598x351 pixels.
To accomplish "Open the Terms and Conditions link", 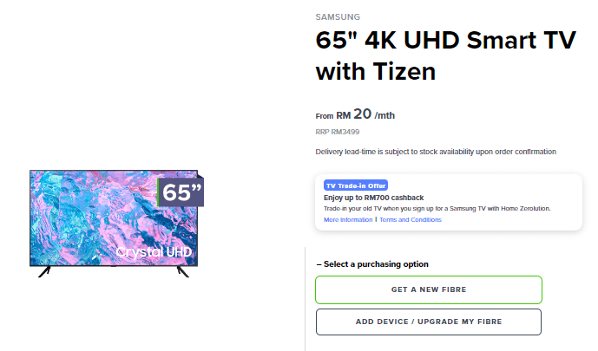I will (411, 220).
